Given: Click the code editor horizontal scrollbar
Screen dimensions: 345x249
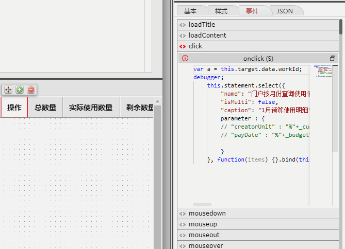Looking at the screenshot, I should tap(202, 205).
